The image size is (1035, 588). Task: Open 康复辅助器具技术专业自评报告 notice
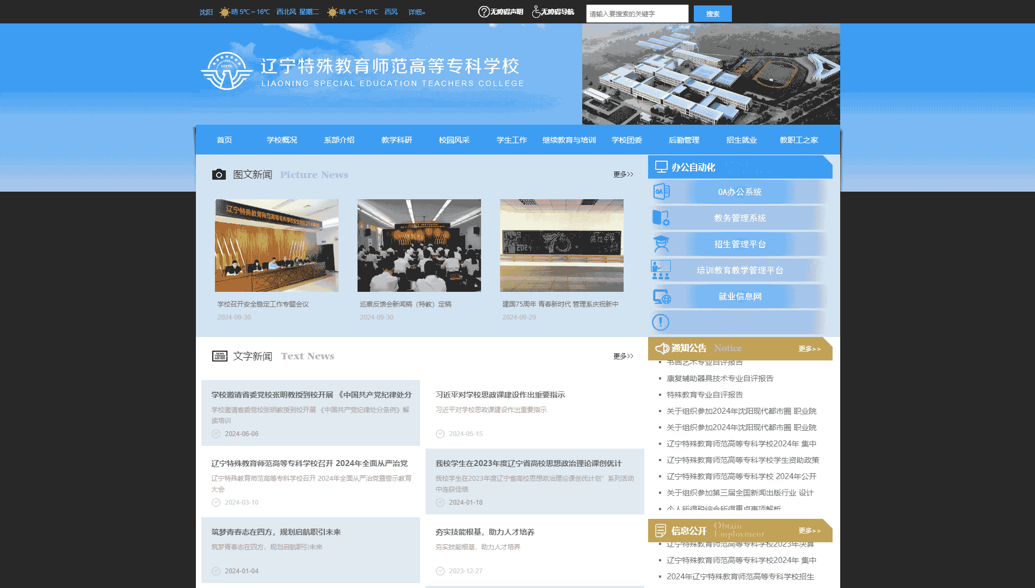click(x=720, y=378)
